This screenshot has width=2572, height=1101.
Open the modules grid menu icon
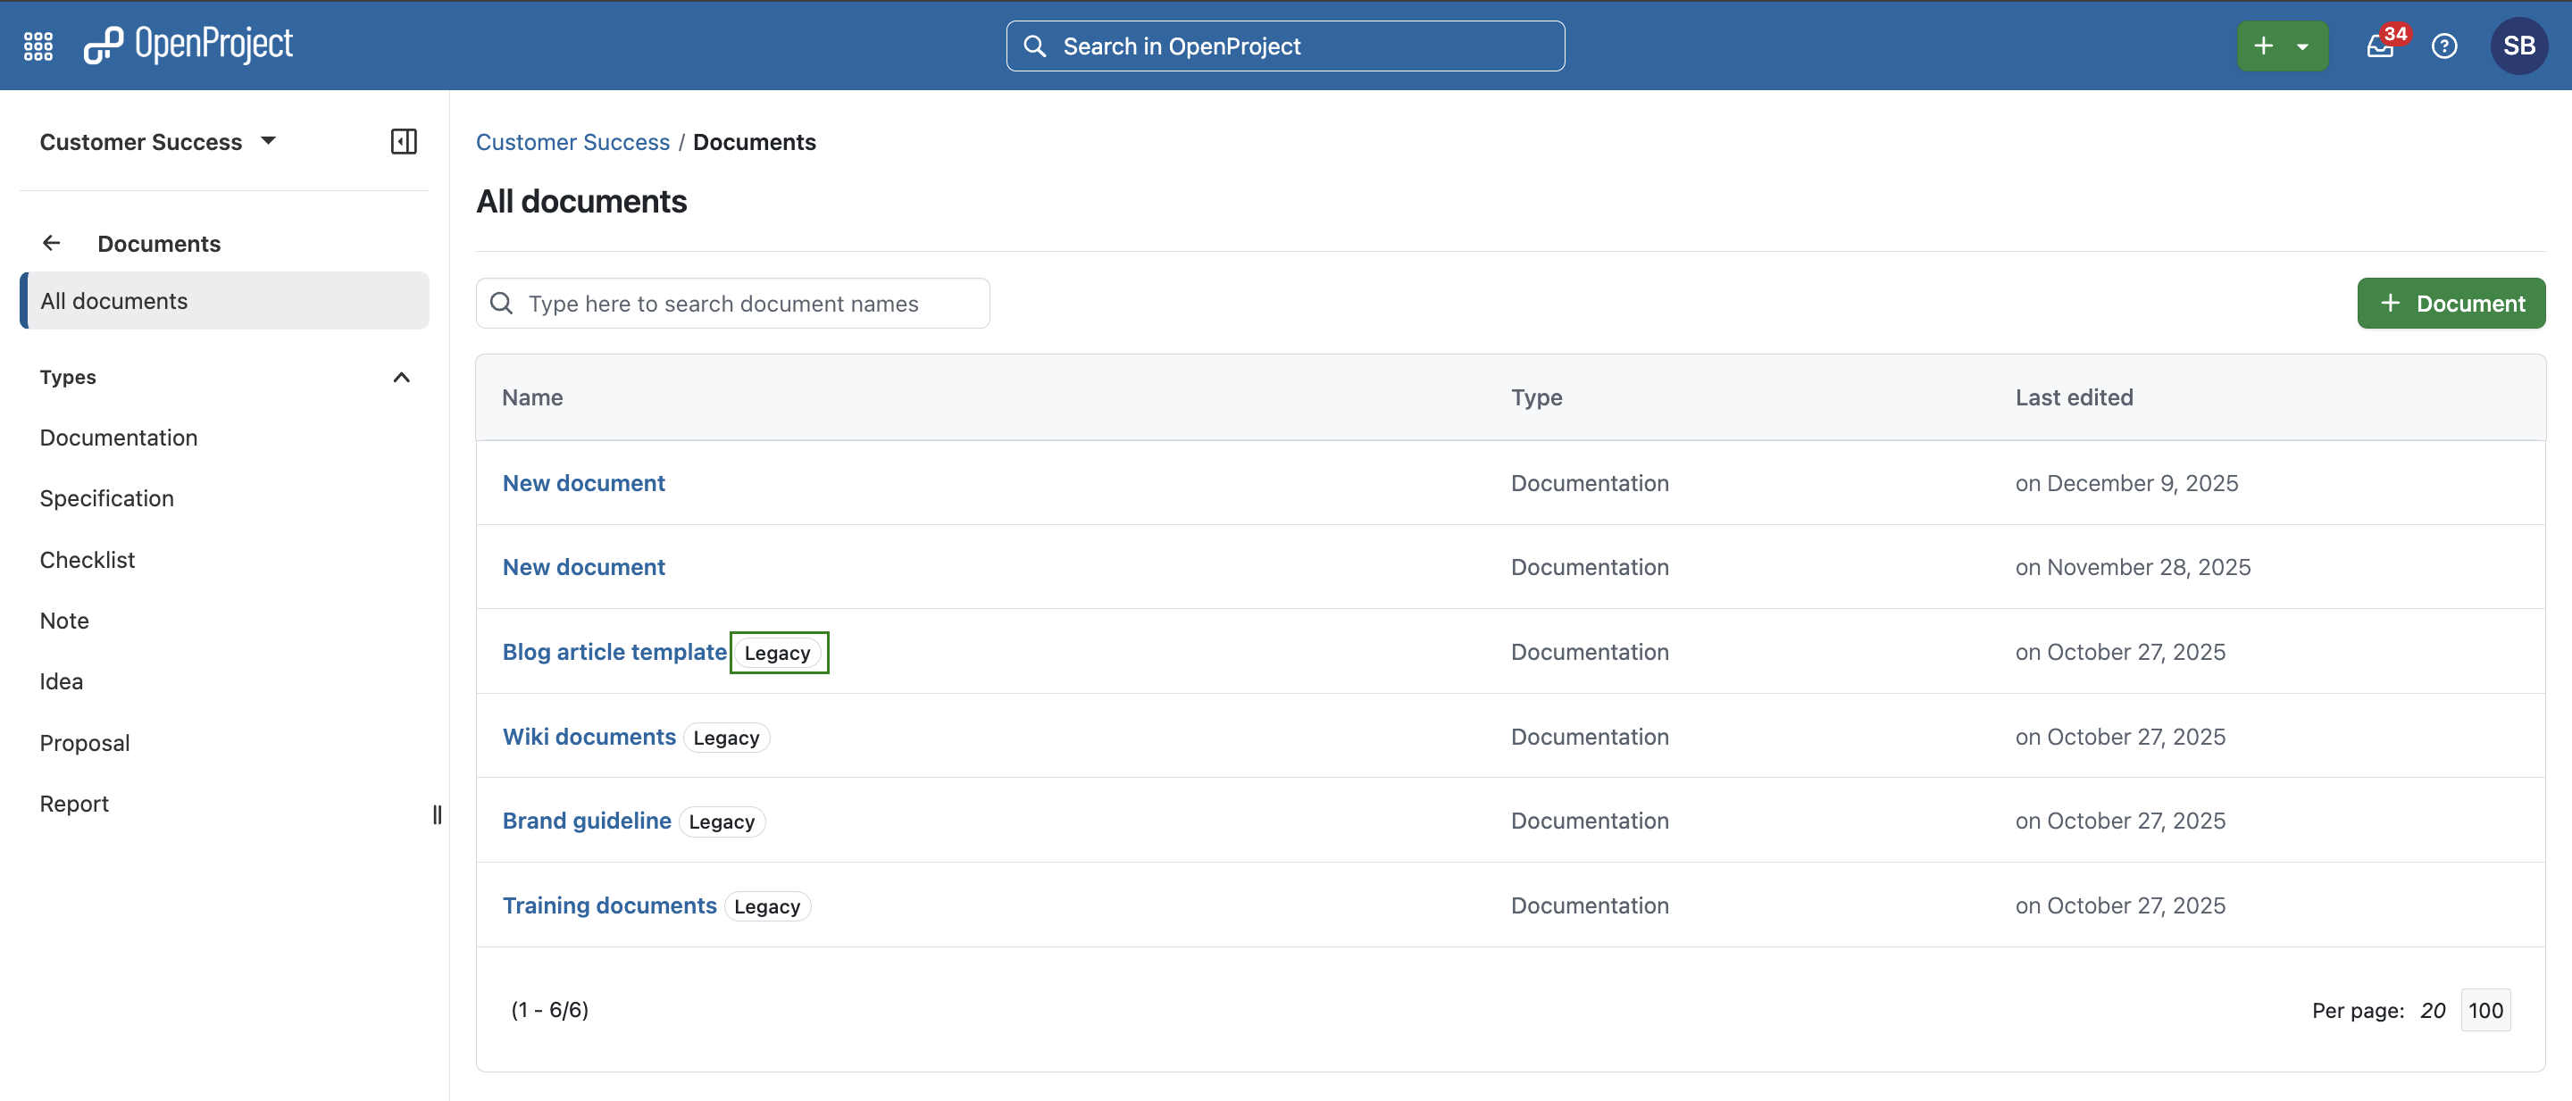coord(38,46)
